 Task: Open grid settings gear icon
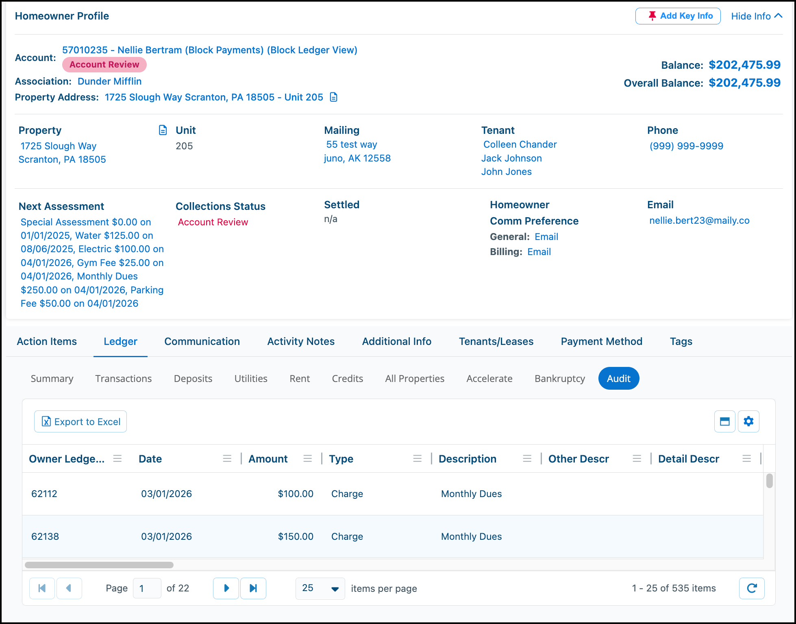[x=748, y=421]
